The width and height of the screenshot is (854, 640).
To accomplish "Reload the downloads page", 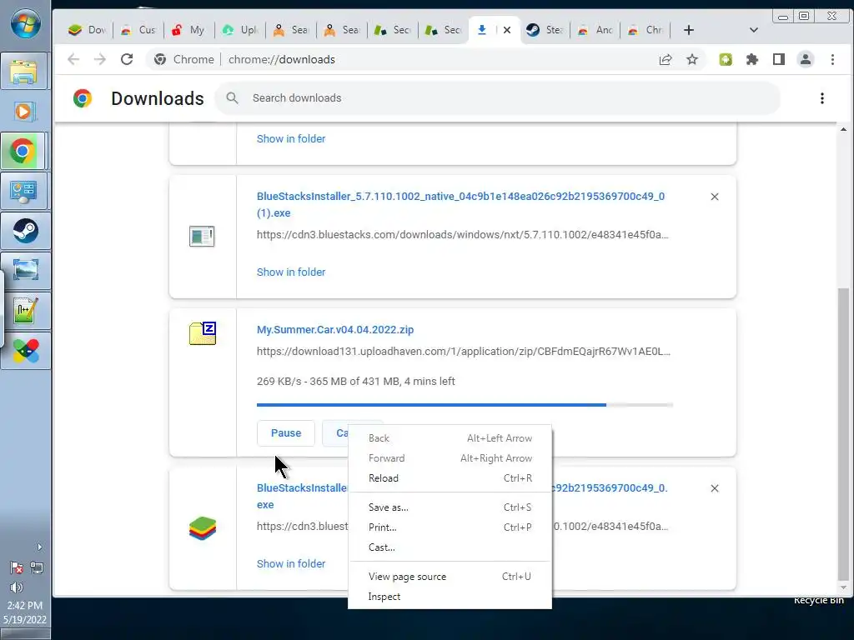I will pyautogui.click(x=127, y=59).
